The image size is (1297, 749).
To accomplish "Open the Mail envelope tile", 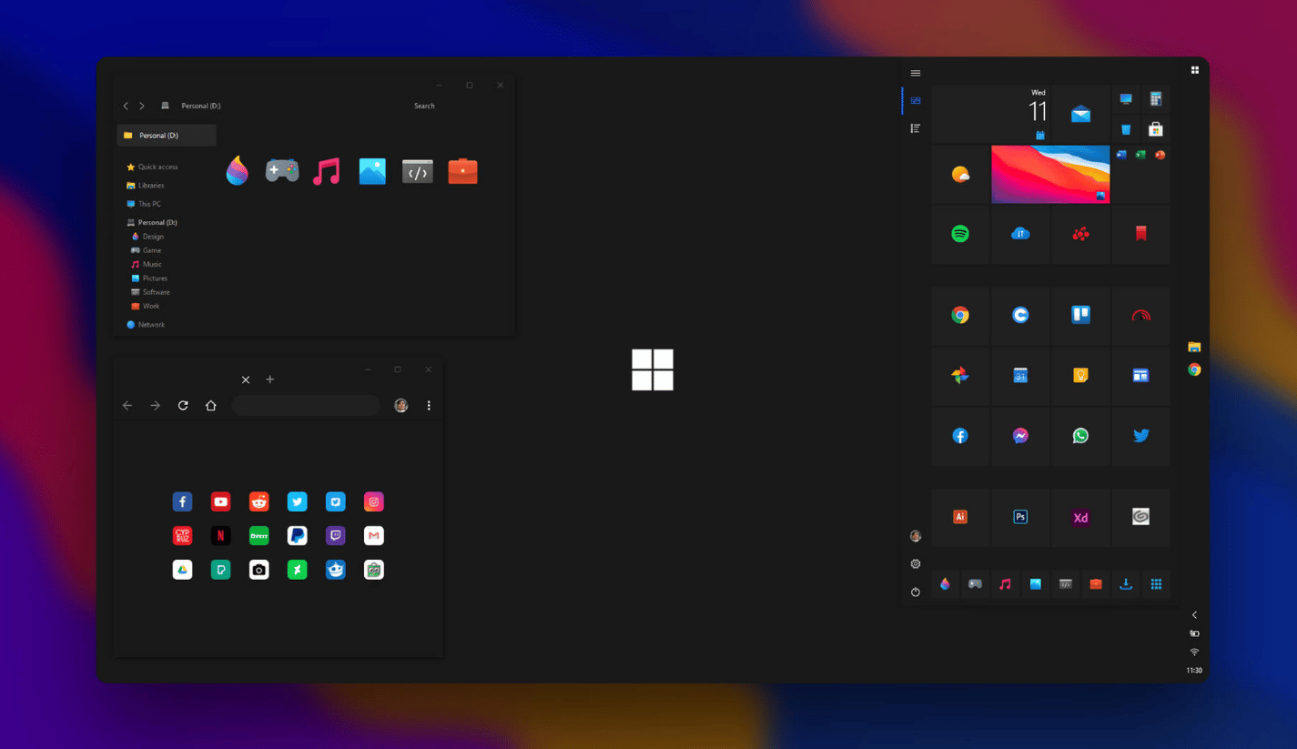I will (x=1080, y=115).
